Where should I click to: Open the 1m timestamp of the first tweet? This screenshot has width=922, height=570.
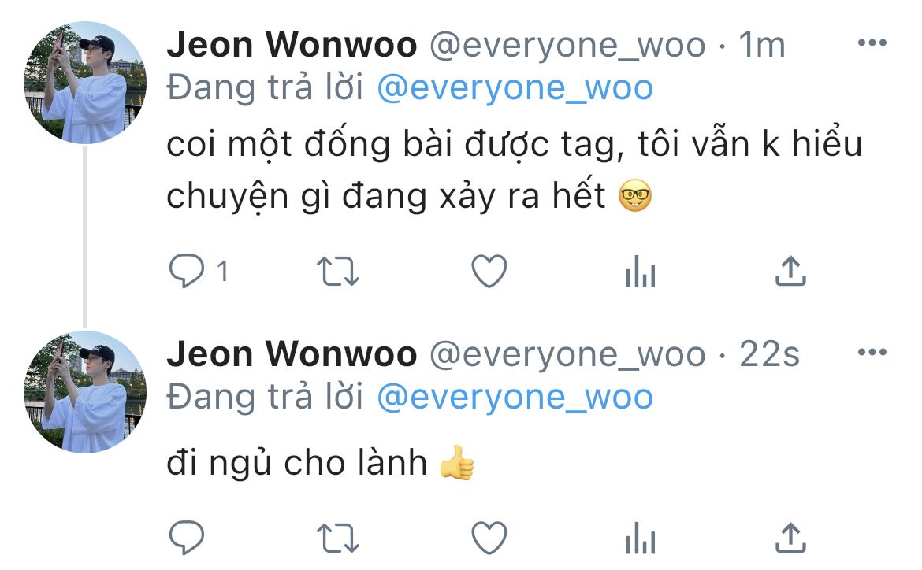(762, 45)
